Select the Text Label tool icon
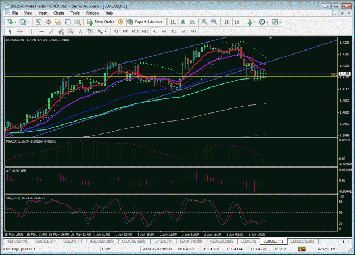355x255 pixels. pyautogui.click(x=90, y=31)
